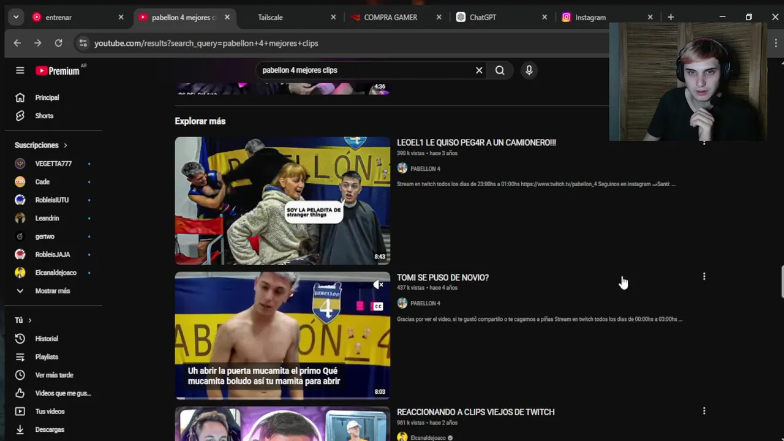784x441 pixels.
Task: Toggle captions CC on TOMI video preview
Action: pos(378,306)
